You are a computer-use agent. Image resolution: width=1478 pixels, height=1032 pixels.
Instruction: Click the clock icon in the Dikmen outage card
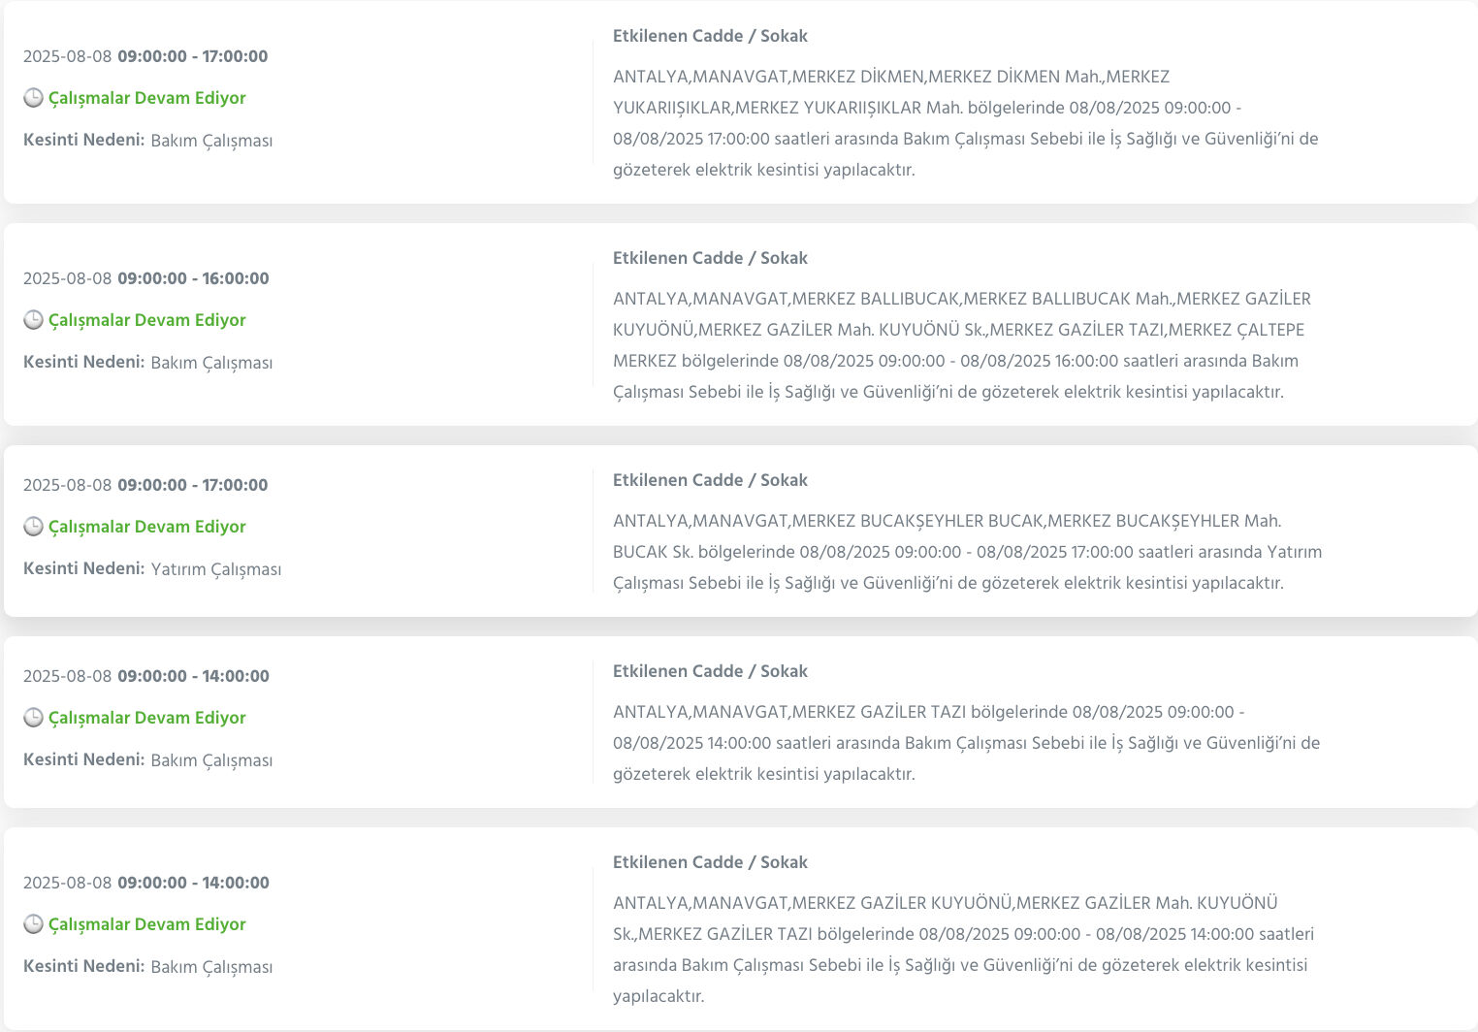(x=33, y=98)
